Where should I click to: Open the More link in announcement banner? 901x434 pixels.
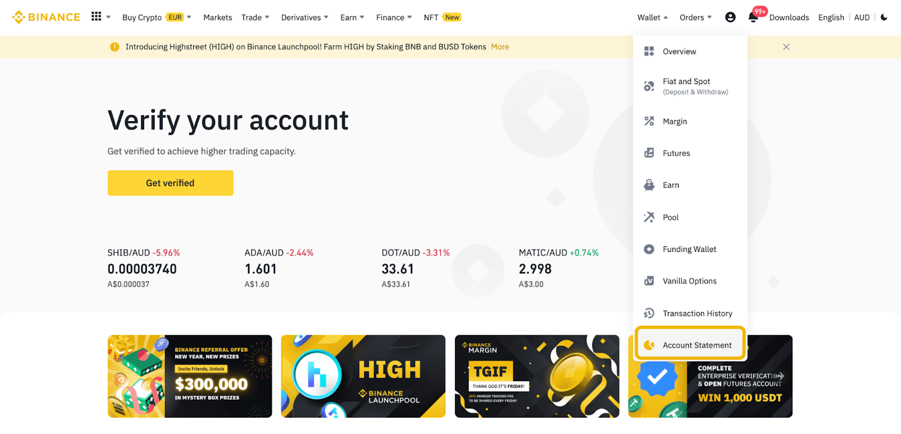(500, 47)
